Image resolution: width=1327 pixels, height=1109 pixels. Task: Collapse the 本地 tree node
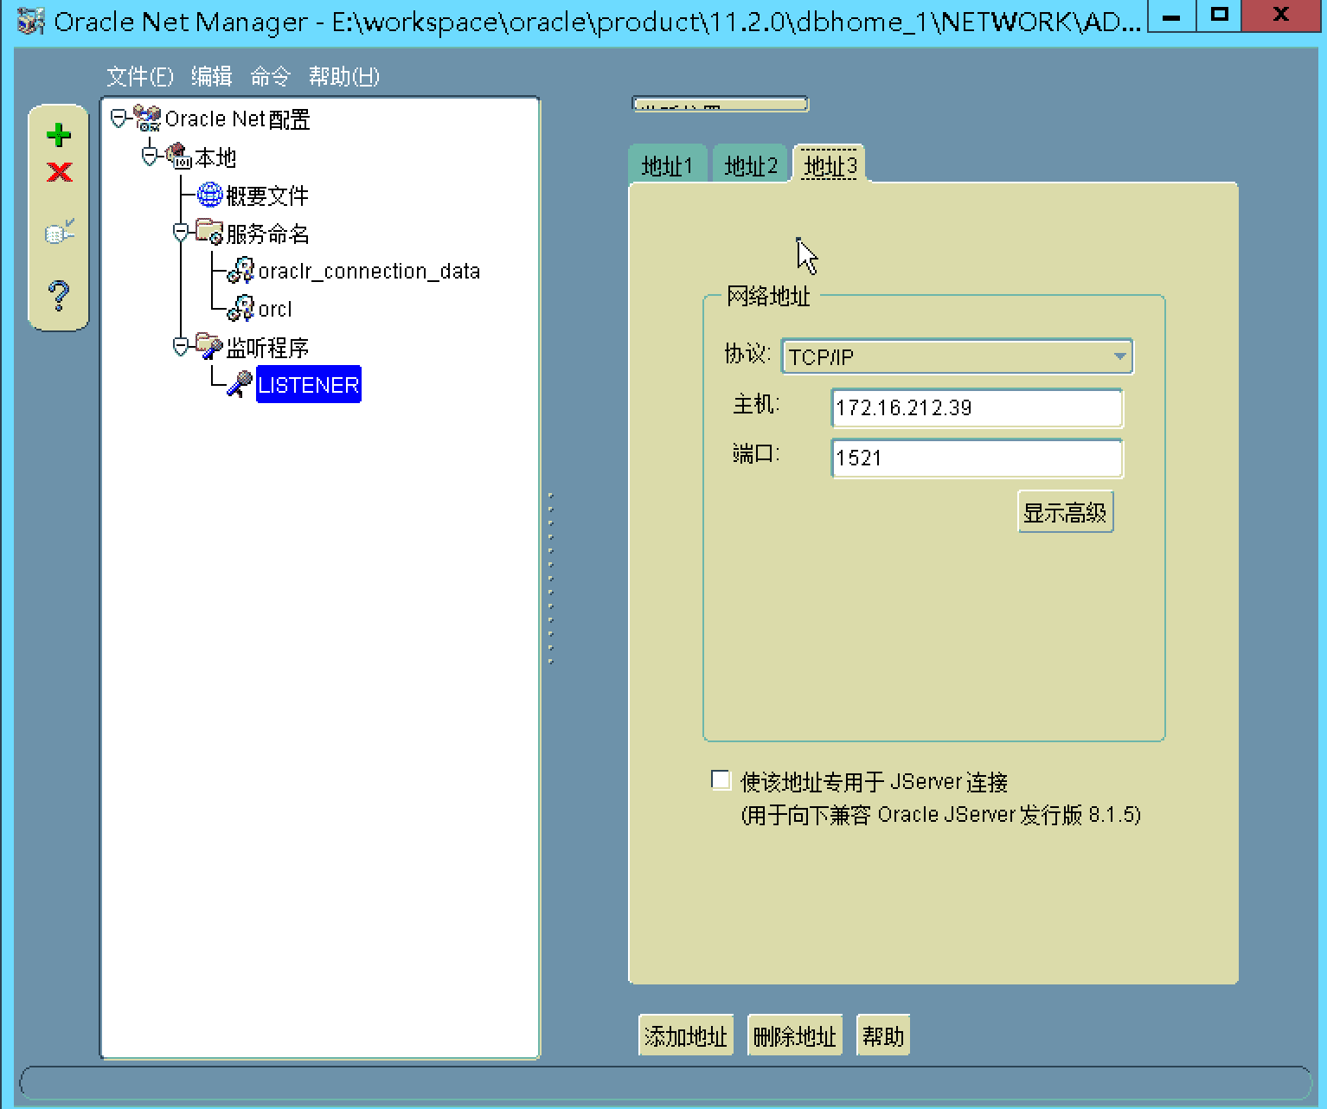[150, 157]
